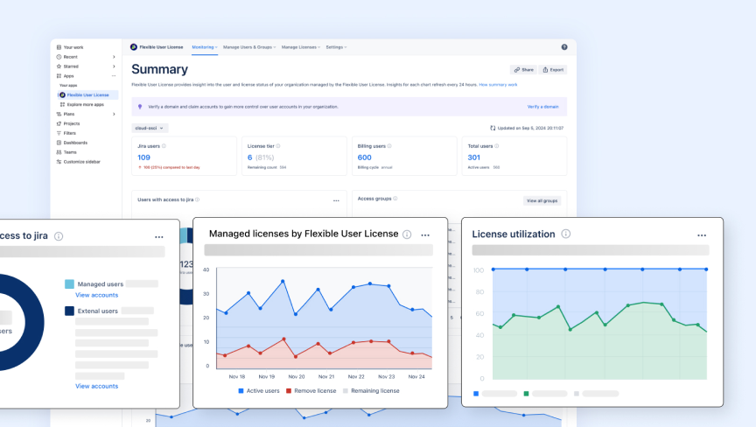Toggle Remaining license legend series
756x427 pixels.
[x=371, y=391]
